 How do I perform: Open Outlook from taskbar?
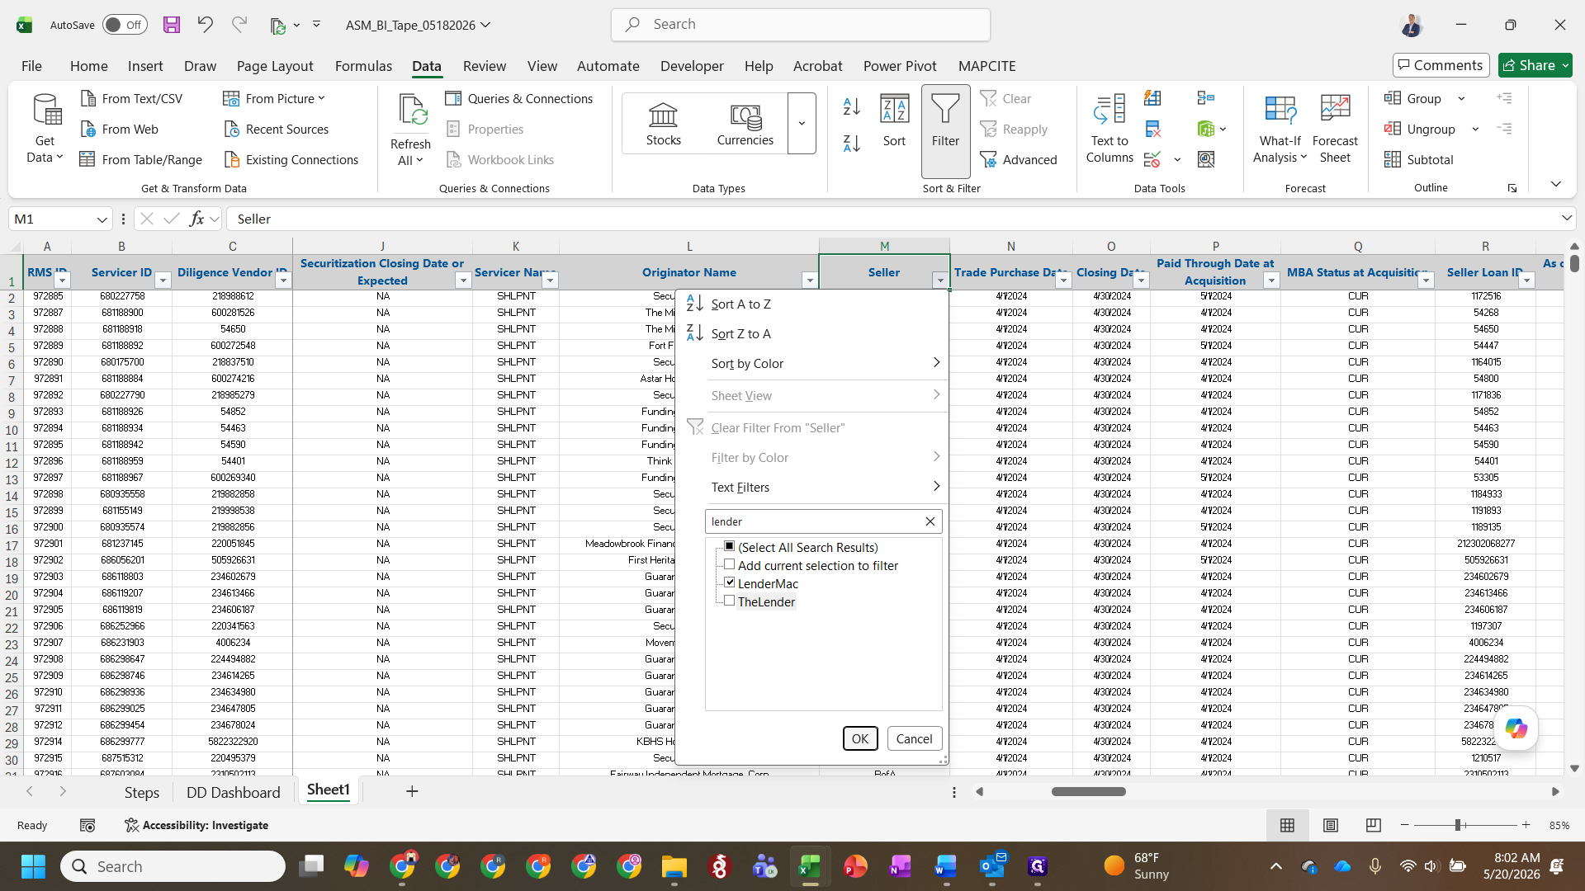click(x=991, y=866)
